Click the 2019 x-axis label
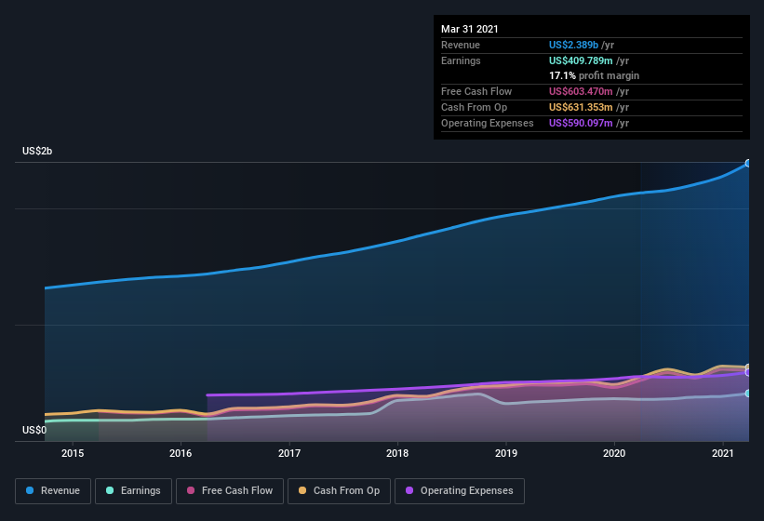The width and height of the screenshot is (764, 521). click(x=506, y=453)
